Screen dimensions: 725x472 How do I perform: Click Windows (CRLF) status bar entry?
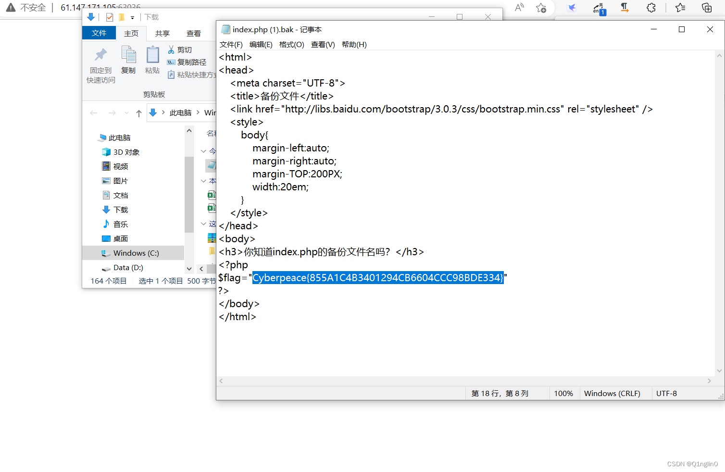[x=612, y=393]
